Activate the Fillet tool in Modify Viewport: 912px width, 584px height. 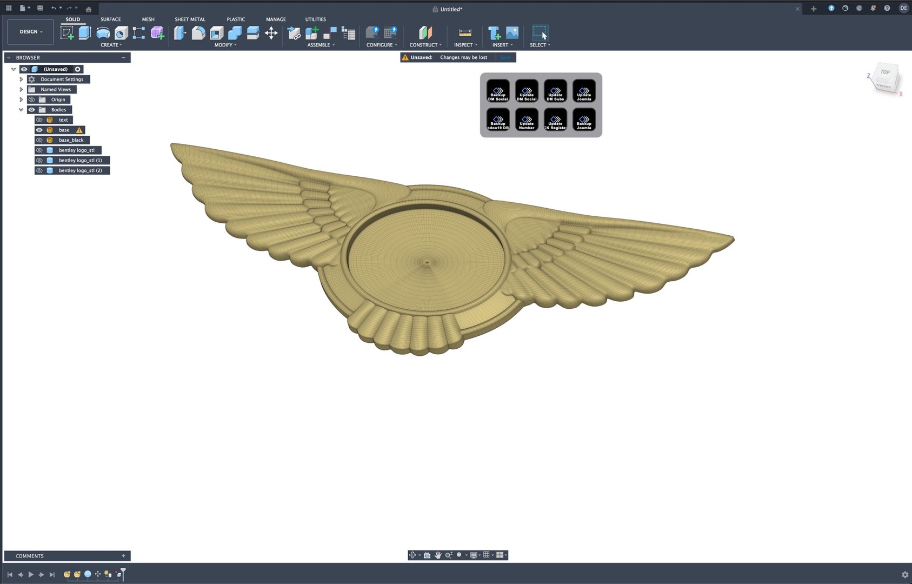[198, 32]
